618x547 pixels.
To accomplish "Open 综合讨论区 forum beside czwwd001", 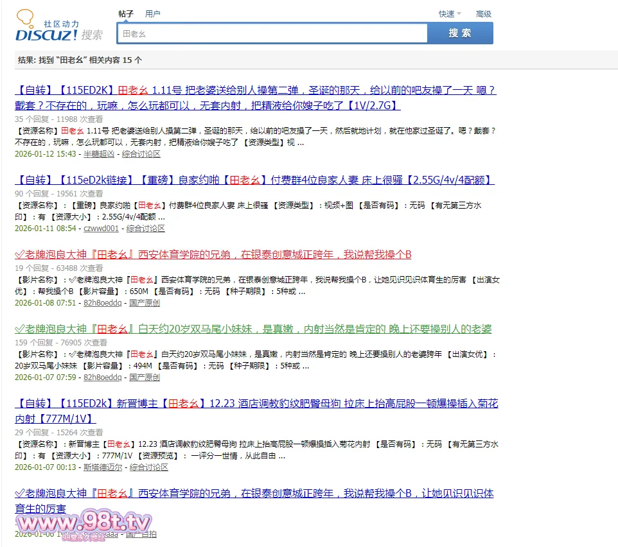I will click(x=146, y=229).
